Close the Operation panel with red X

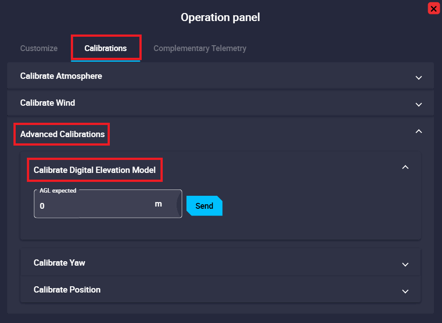(x=433, y=9)
